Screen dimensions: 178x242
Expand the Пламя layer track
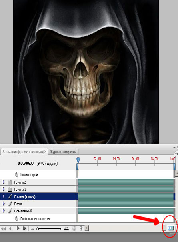[x=4, y=204]
